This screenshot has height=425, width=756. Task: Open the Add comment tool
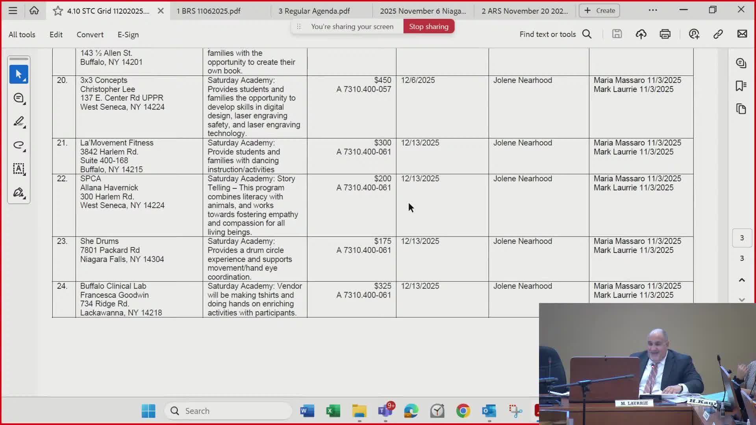(x=19, y=98)
